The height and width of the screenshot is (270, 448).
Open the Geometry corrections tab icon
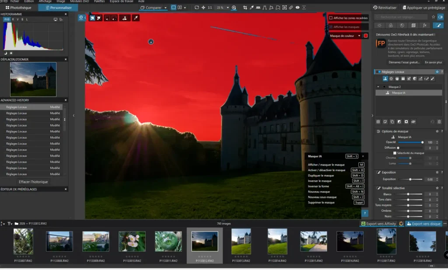point(413,25)
